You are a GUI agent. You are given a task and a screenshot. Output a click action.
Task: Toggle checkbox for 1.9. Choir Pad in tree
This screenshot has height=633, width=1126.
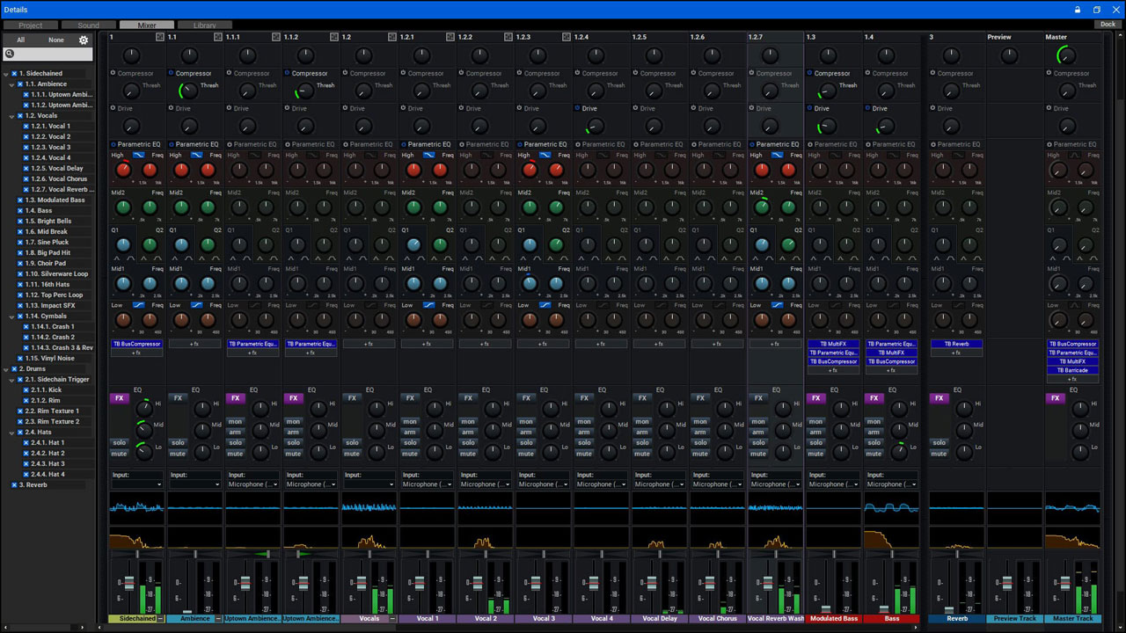click(20, 263)
